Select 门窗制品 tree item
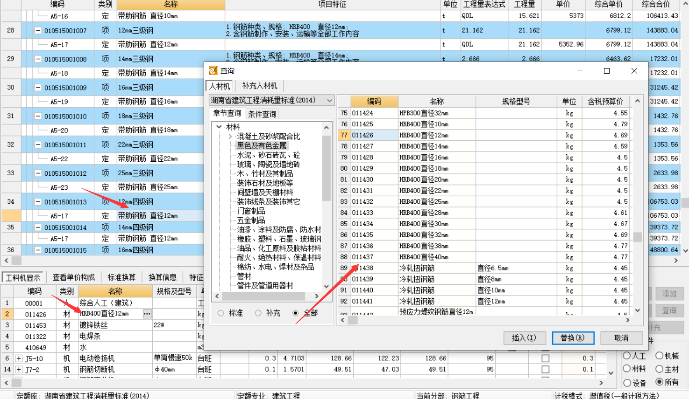This screenshot has width=689, height=399. click(251, 211)
